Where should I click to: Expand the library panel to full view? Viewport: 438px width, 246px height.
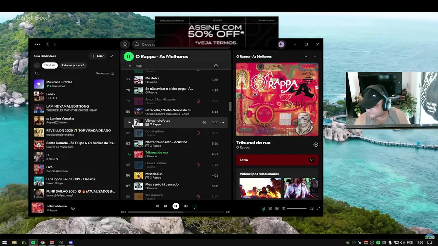coord(112,56)
